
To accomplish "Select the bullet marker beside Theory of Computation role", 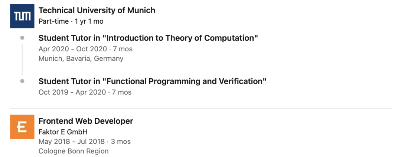I will 22,38.
